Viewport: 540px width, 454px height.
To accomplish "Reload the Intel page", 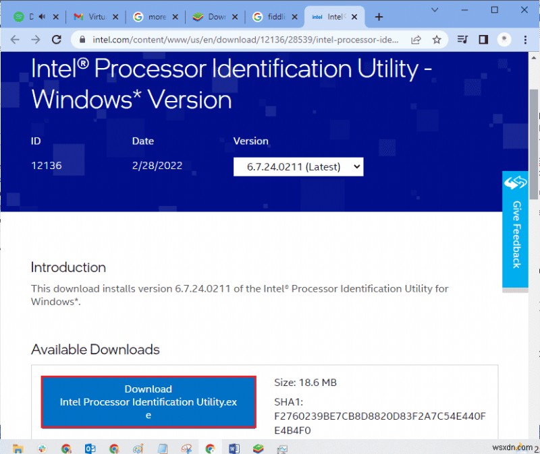I will pyautogui.click(x=57, y=40).
